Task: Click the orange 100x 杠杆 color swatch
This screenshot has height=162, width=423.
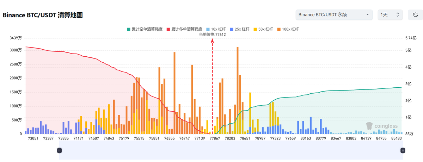Action: pos(279,29)
